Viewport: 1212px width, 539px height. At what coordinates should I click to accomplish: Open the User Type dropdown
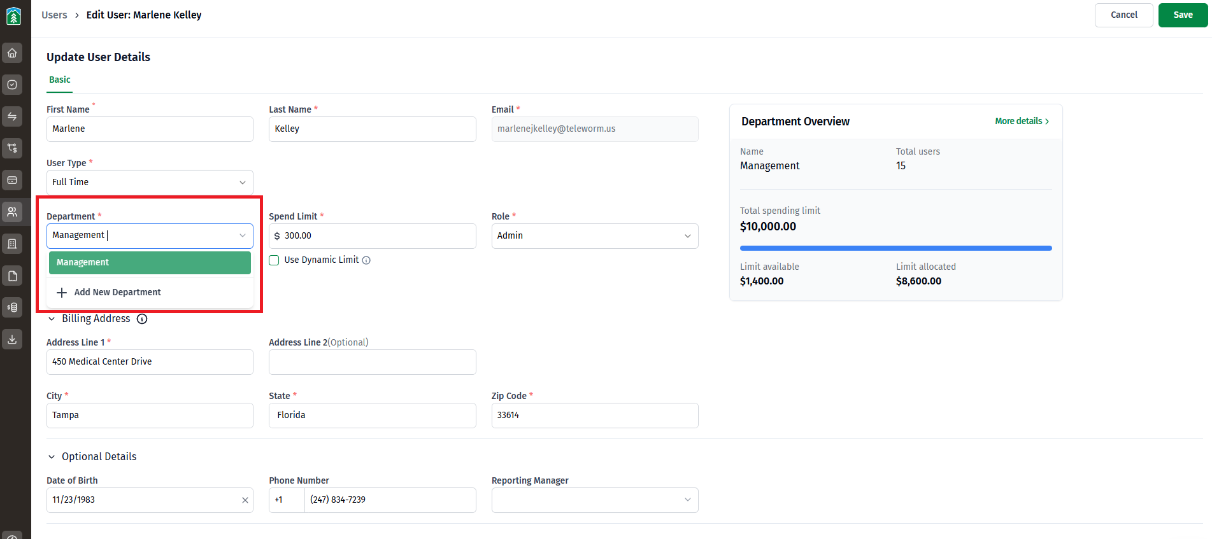[150, 183]
